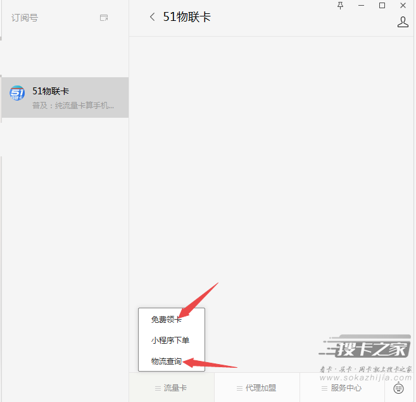The image size is (416, 402).
Task: Minimize the window
Action: click(x=361, y=6)
